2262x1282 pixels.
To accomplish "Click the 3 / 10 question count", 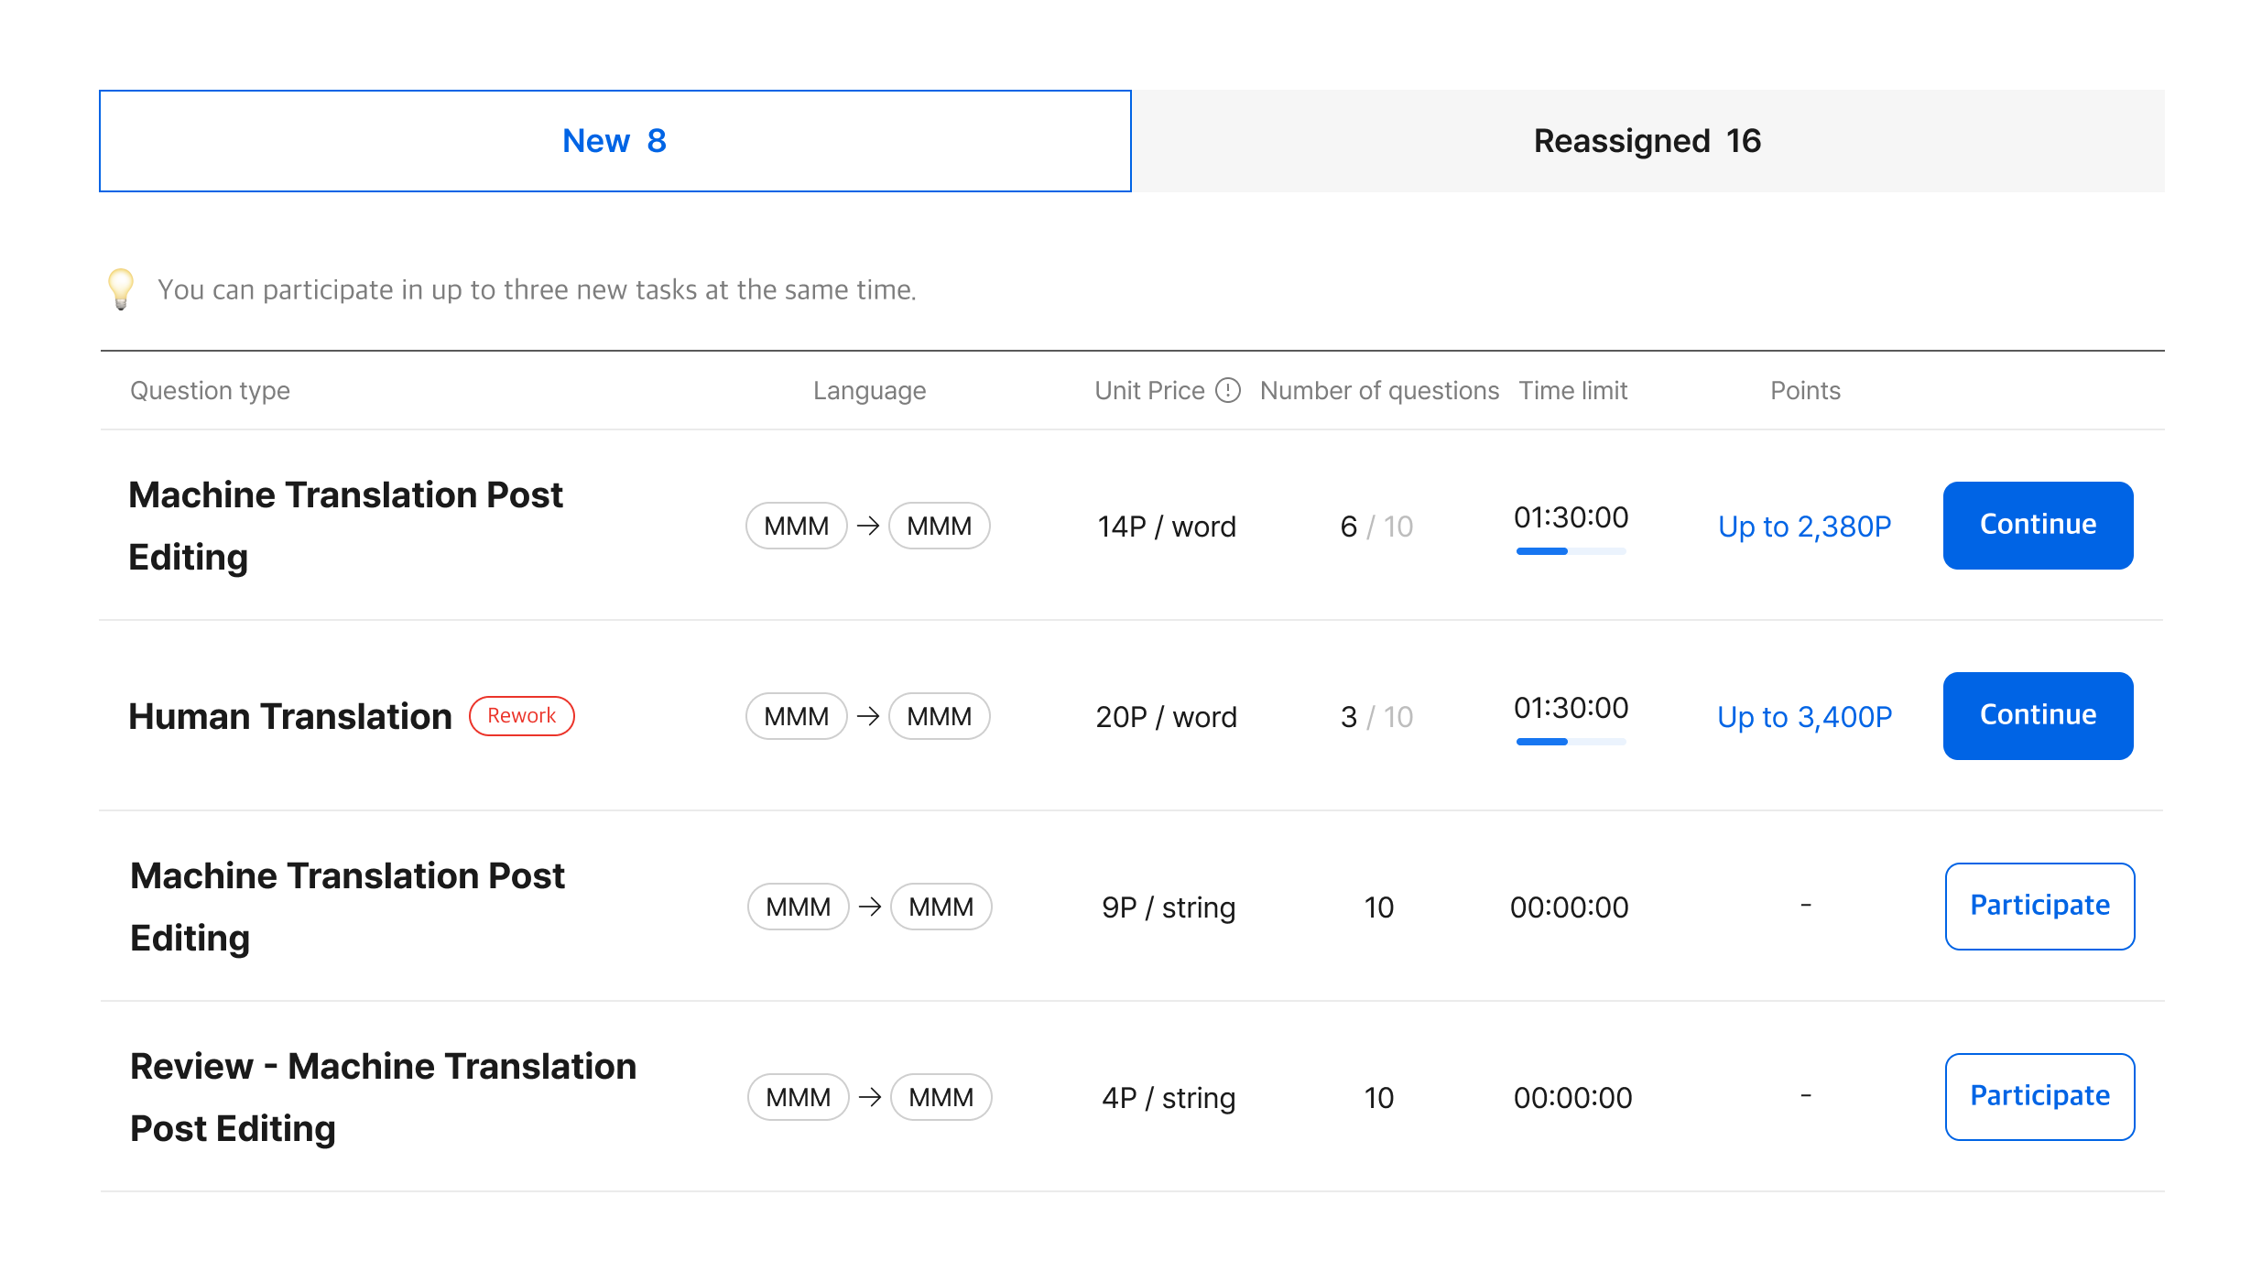I will coord(1376,716).
